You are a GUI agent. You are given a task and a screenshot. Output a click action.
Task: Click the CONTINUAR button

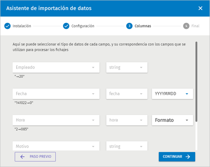point(177,157)
